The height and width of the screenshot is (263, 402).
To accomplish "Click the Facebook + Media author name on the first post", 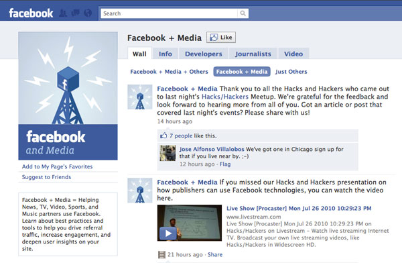I will click(187, 89).
